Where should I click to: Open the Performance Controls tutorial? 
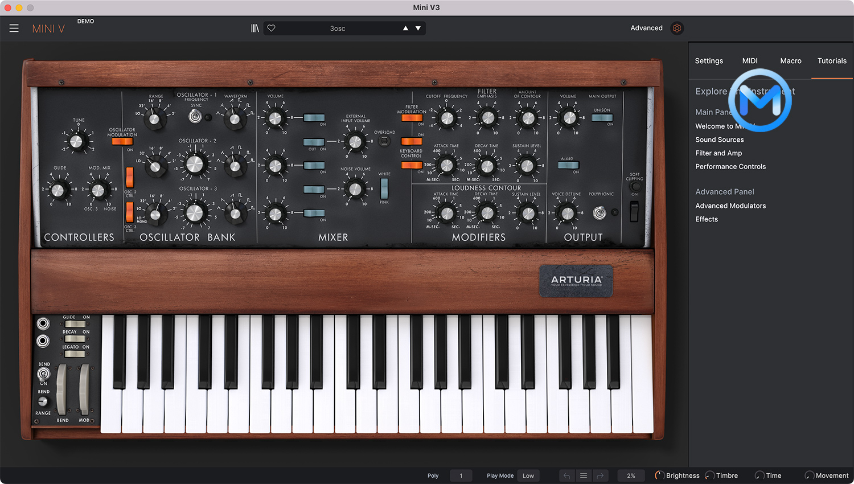(x=730, y=167)
